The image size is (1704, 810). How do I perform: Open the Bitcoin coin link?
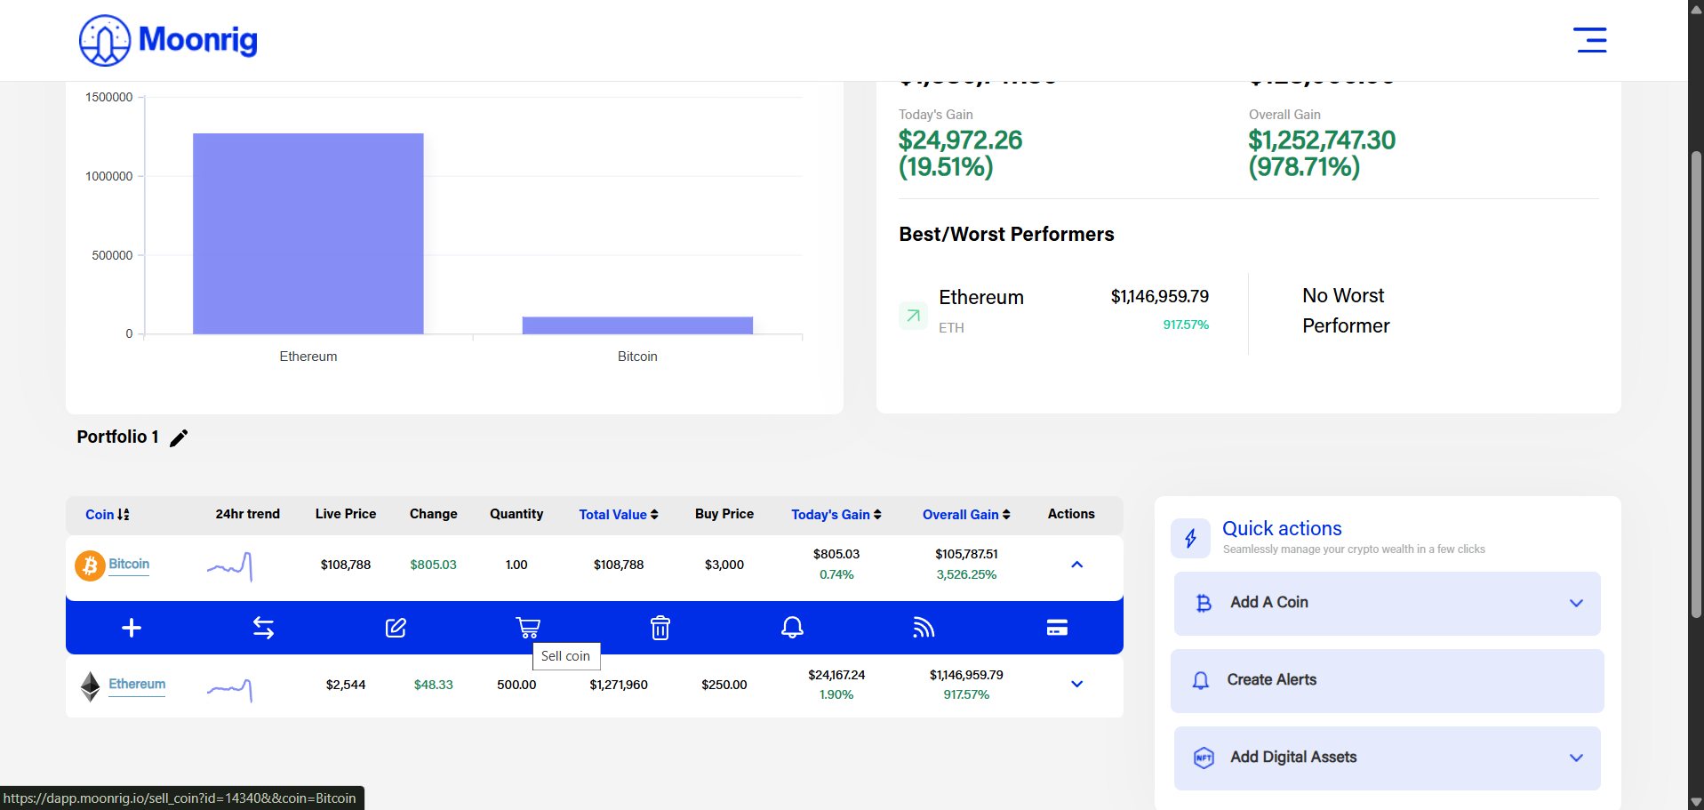129,565
